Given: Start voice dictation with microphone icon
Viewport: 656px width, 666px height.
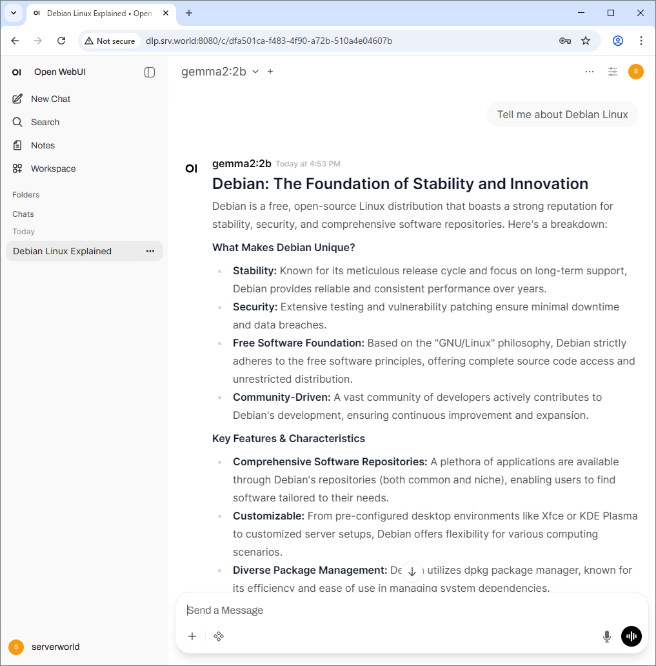Looking at the screenshot, I should point(606,636).
